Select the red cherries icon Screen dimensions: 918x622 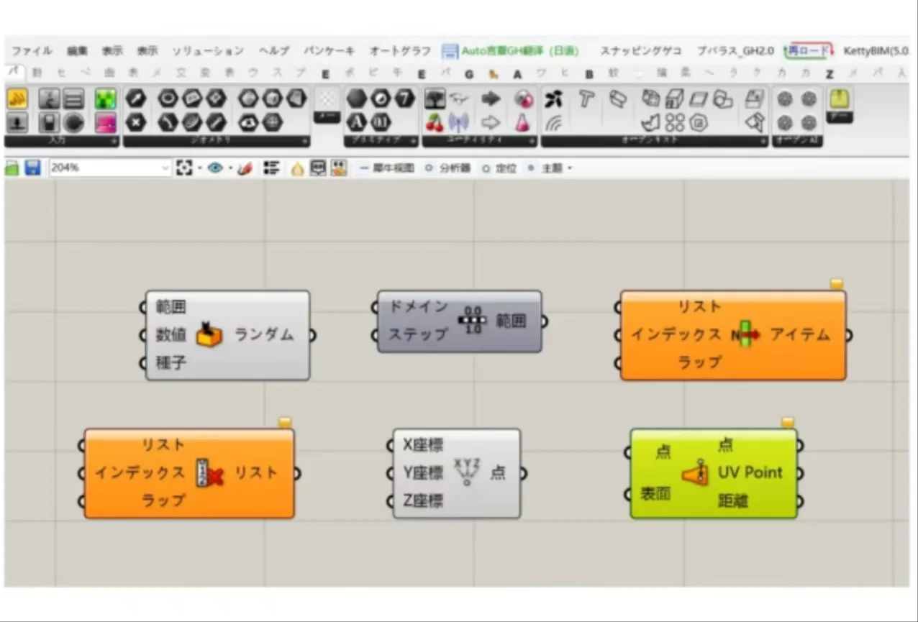[x=435, y=123]
